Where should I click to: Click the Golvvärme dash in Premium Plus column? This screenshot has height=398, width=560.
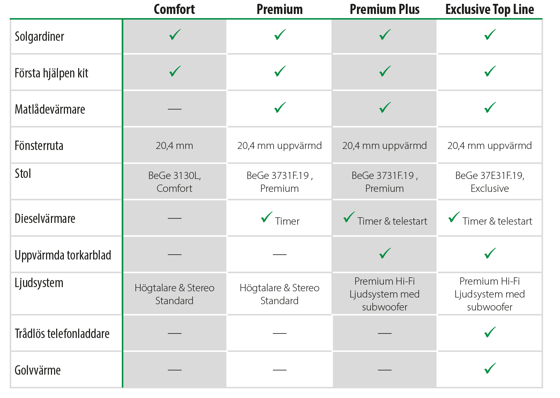pos(384,370)
